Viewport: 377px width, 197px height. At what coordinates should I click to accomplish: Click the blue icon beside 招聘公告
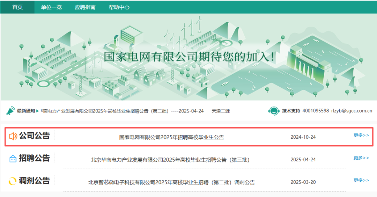13,158
